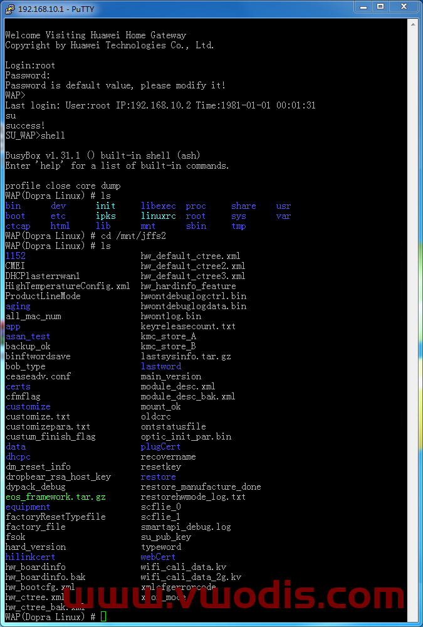
Task: Select the 'libexec' directory name
Action: [x=159, y=206]
